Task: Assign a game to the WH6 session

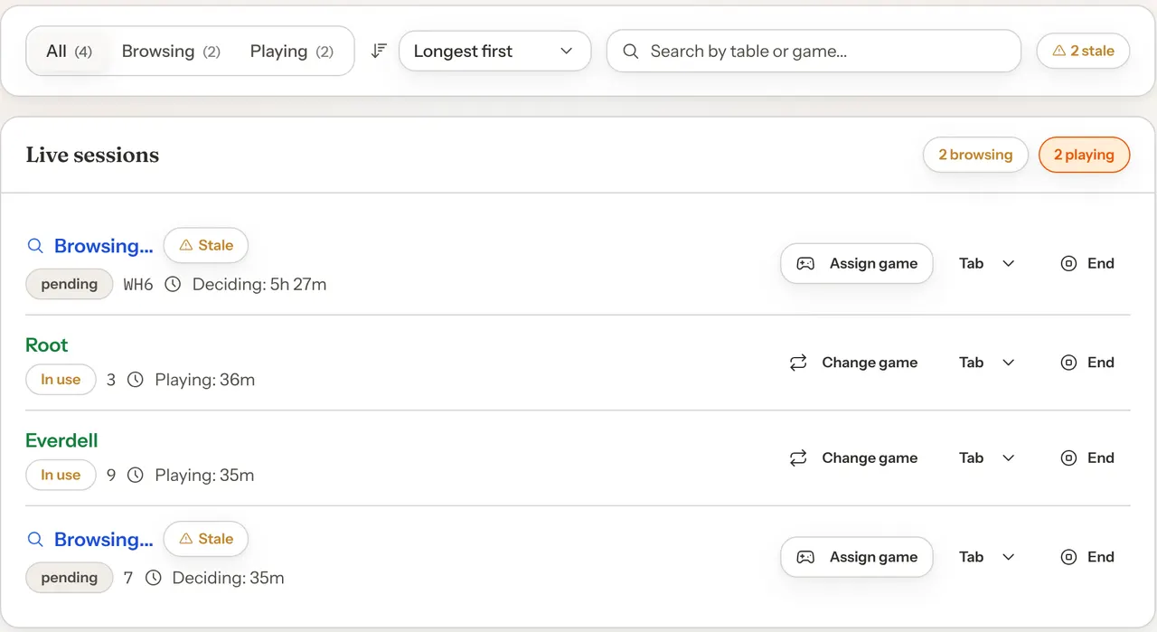Action: 857,264
